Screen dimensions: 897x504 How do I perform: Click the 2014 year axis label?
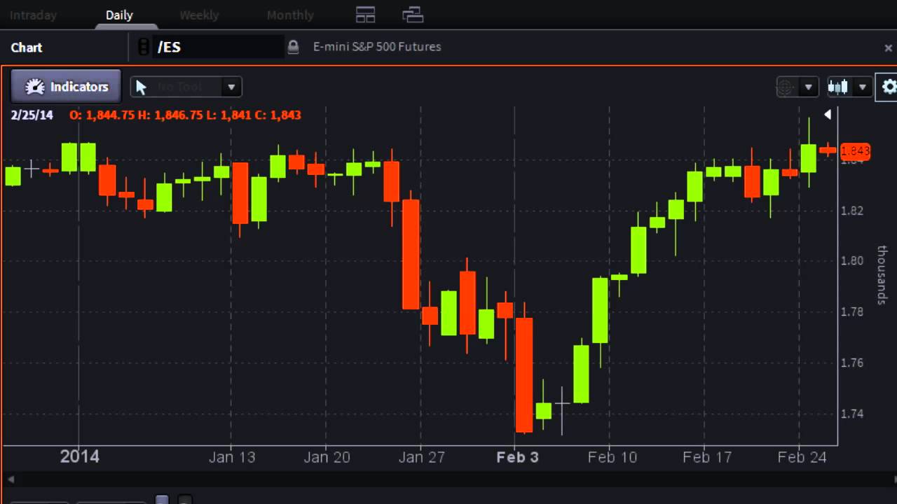click(x=79, y=457)
